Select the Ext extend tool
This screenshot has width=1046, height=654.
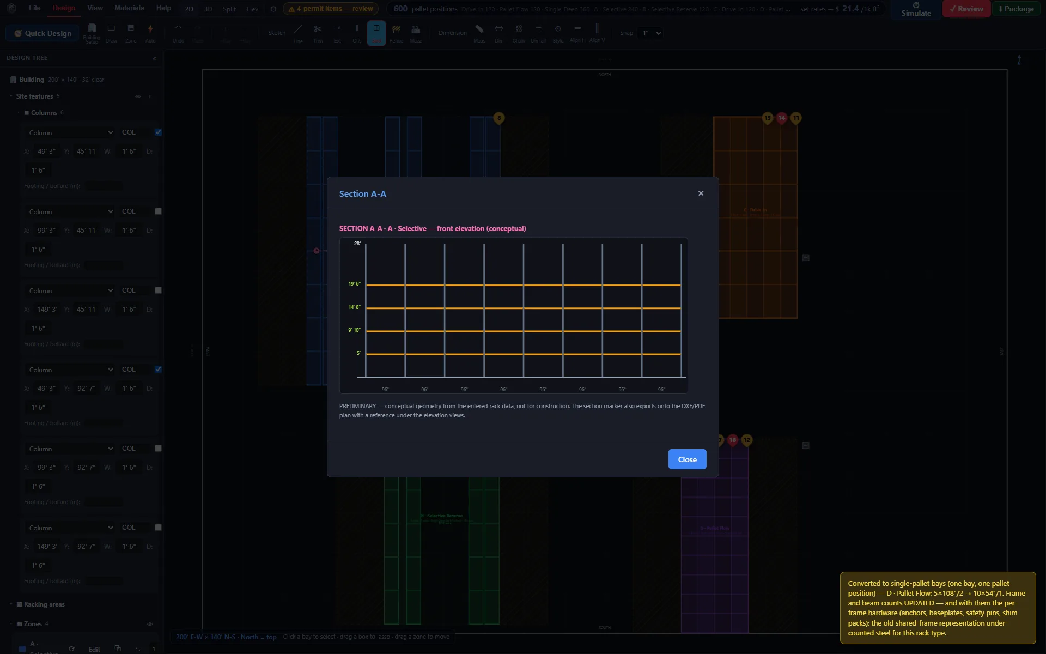click(x=337, y=33)
